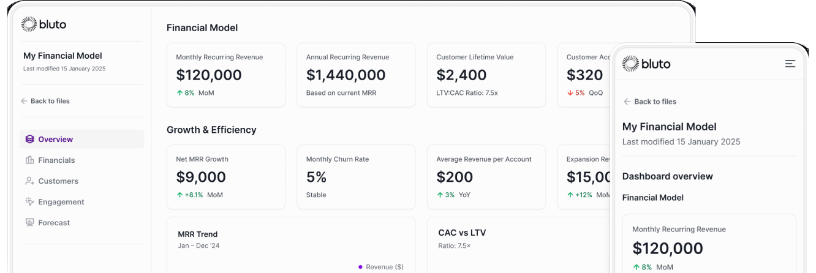
Task: Open the hamburger menu on mobile panel
Action: point(790,64)
